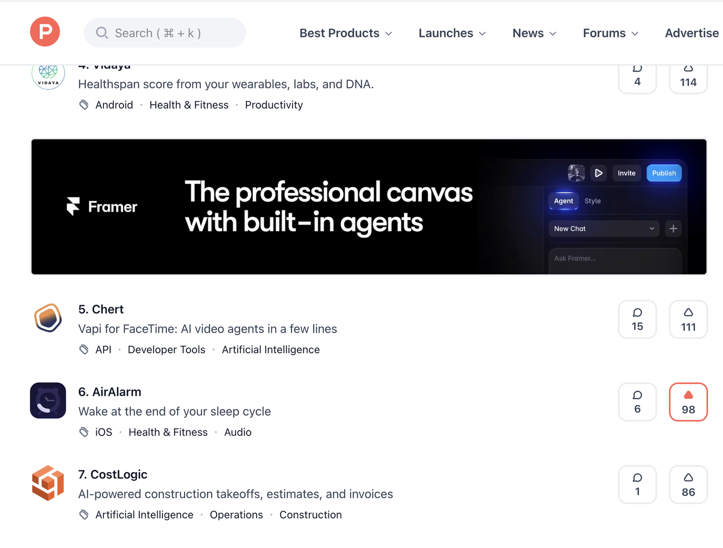This screenshot has height=548, width=723.
Task: Click the Productivity topic tag
Action: [274, 105]
